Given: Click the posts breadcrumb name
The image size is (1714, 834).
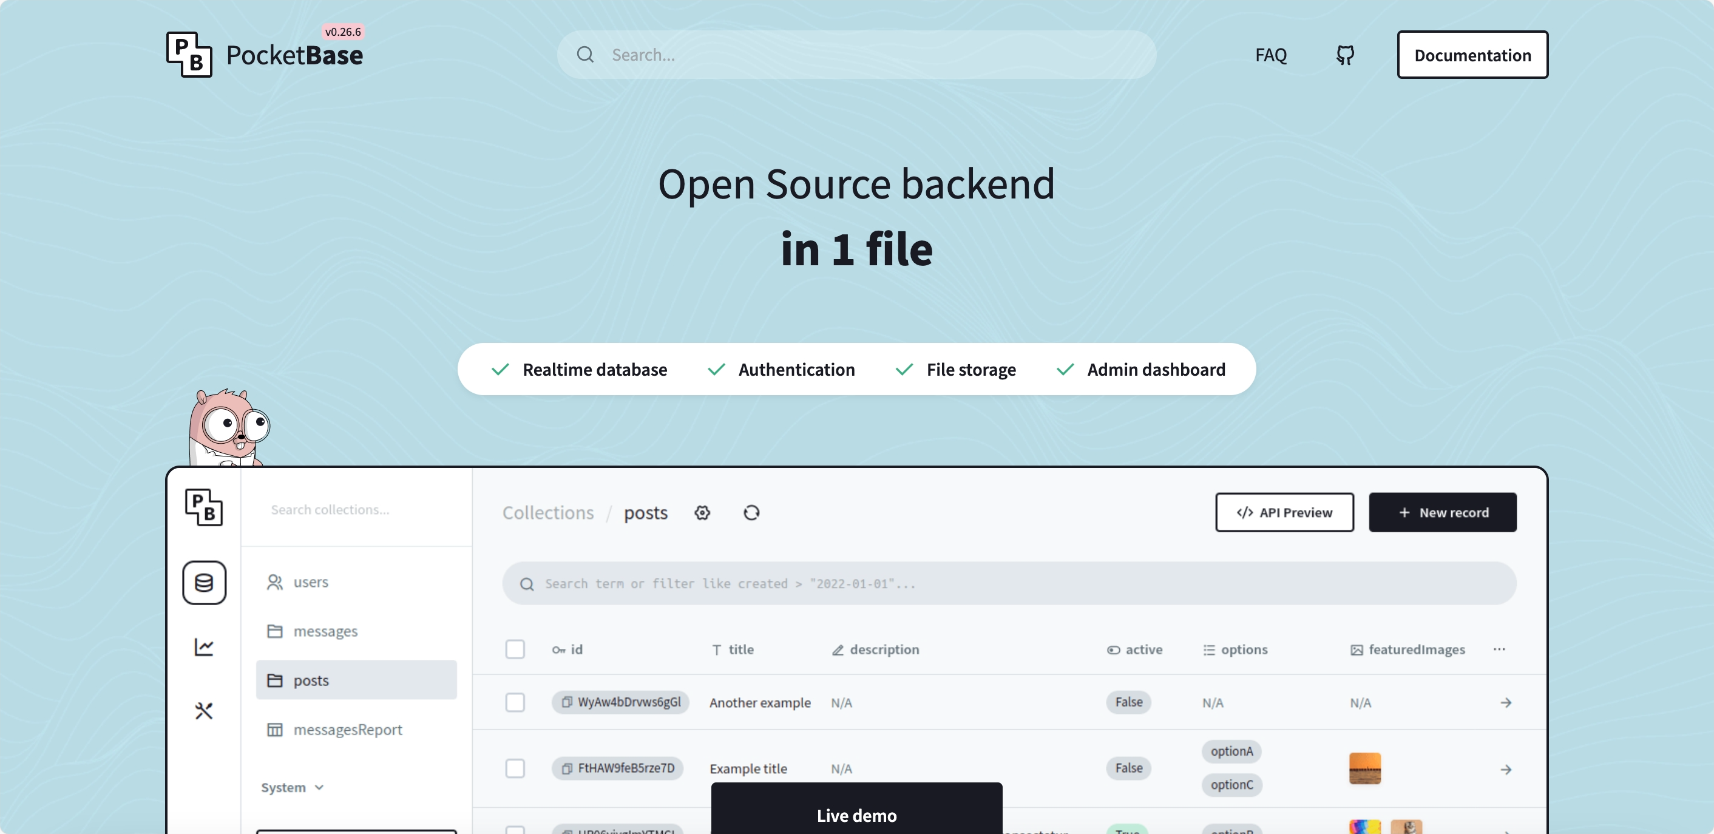Looking at the screenshot, I should point(645,512).
